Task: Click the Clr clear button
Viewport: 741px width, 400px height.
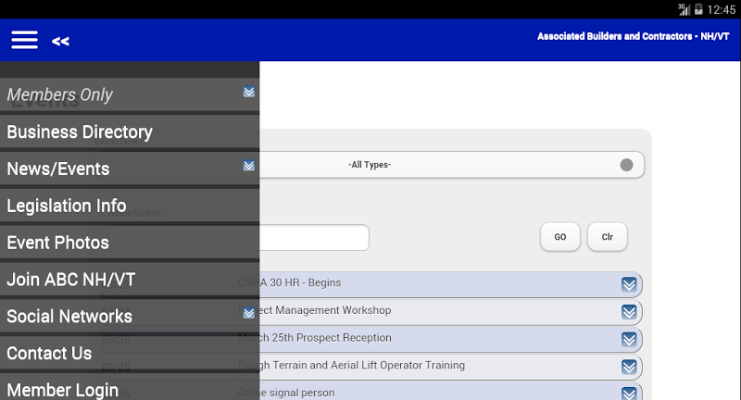Action: 608,237
